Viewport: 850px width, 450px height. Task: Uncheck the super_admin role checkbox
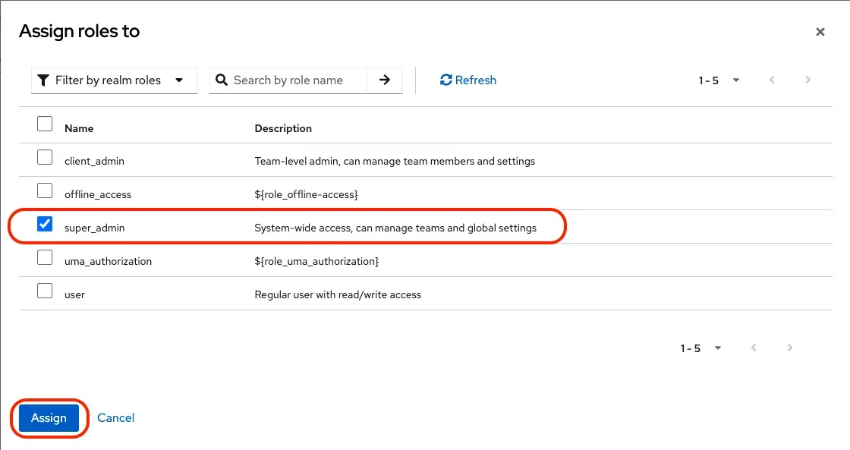point(45,224)
